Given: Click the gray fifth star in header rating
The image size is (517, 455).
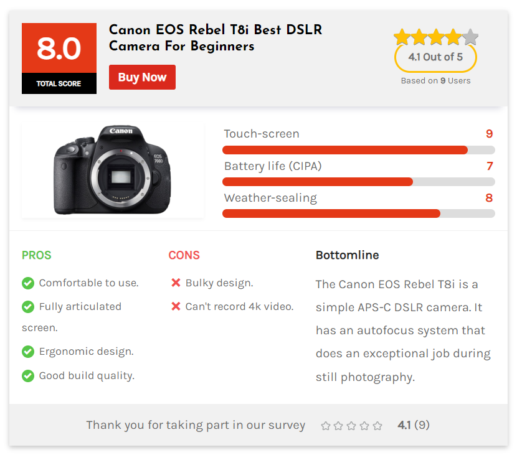Looking at the screenshot, I should (x=470, y=37).
